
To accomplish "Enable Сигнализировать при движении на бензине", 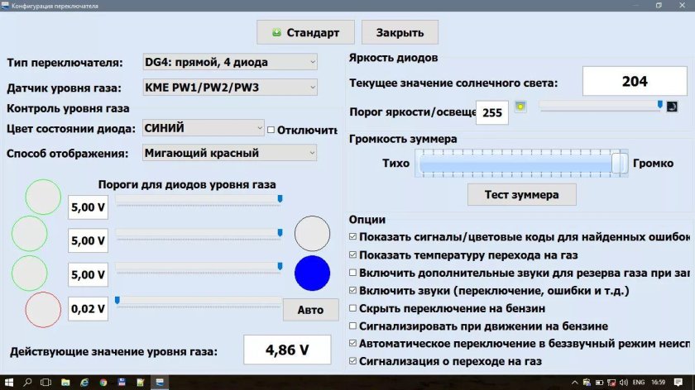I will coord(352,326).
